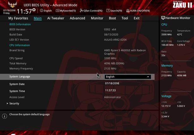The width and height of the screenshot is (194, 135).
Task: Open the Tool tab
Action: (x=125, y=18)
